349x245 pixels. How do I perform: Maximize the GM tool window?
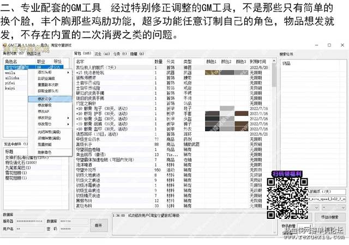tap(329, 45)
